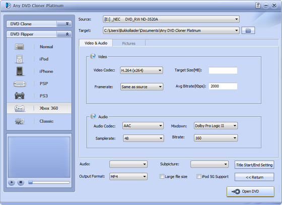Image resolution: width=282 pixels, height=205 pixels.
Task: Expand the DVD Clone panel
Action: 67,24
